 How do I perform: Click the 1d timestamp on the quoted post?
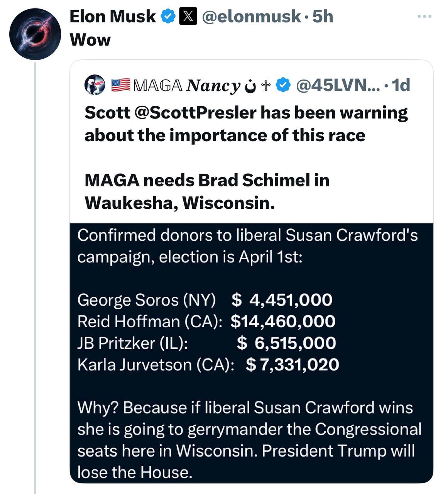401,85
